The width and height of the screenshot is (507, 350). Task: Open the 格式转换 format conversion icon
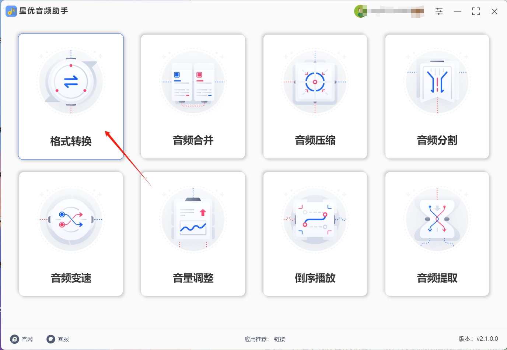(71, 82)
